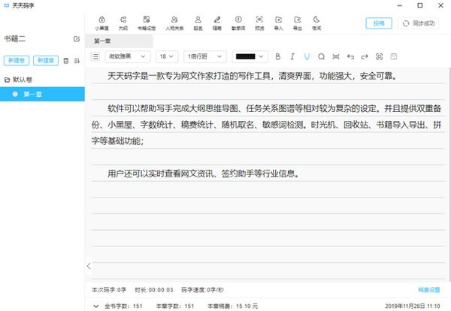Switch to the 第一章 editor tab
The width and height of the screenshot is (451, 311).
[104, 41]
